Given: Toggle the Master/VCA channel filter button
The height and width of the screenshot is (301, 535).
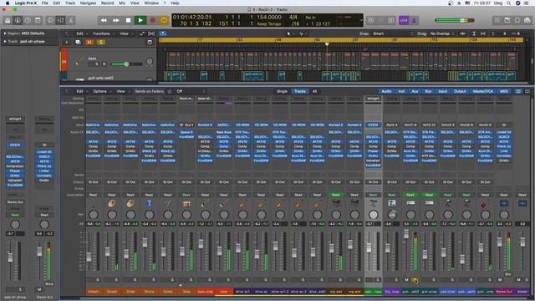Looking at the screenshot, I should click(x=483, y=91).
